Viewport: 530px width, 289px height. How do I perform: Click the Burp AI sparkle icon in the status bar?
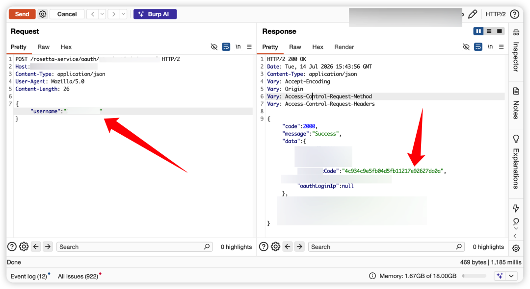(x=500, y=276)
